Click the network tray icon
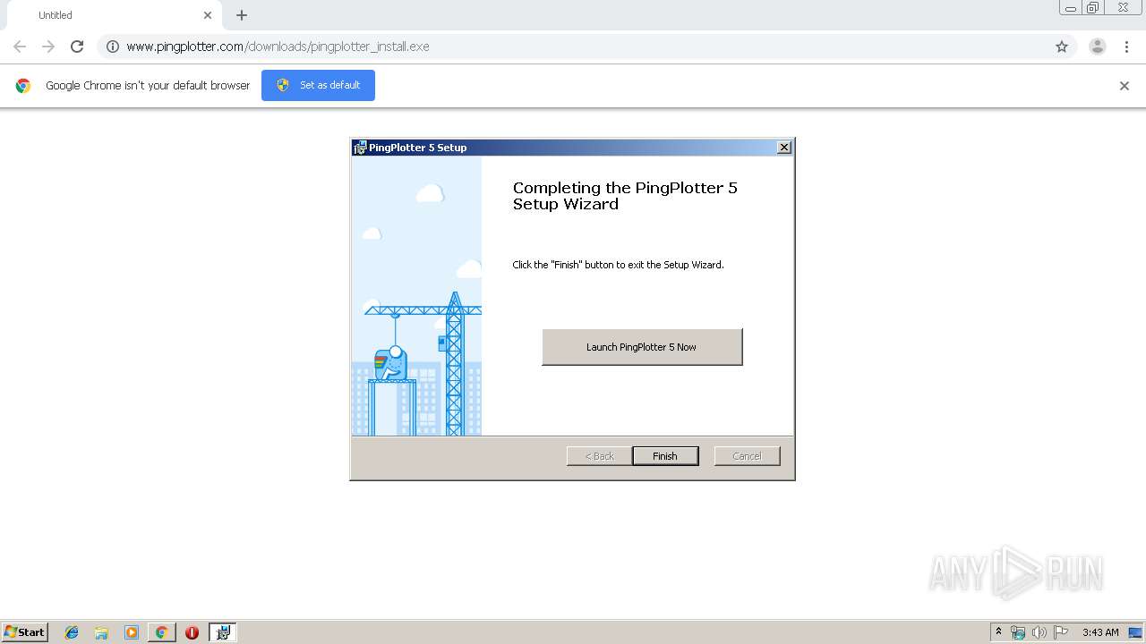Viewport: 1146px width, 644px height. point(1018,632)
